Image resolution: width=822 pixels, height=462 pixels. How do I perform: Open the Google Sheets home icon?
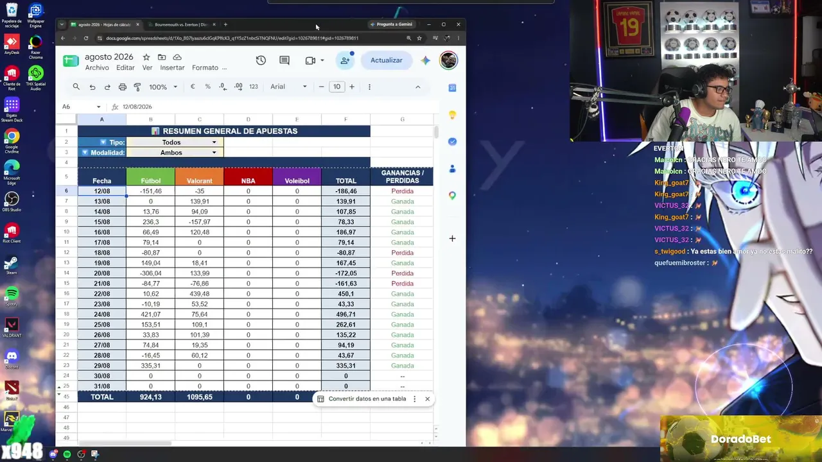click(x=71, y=61)
